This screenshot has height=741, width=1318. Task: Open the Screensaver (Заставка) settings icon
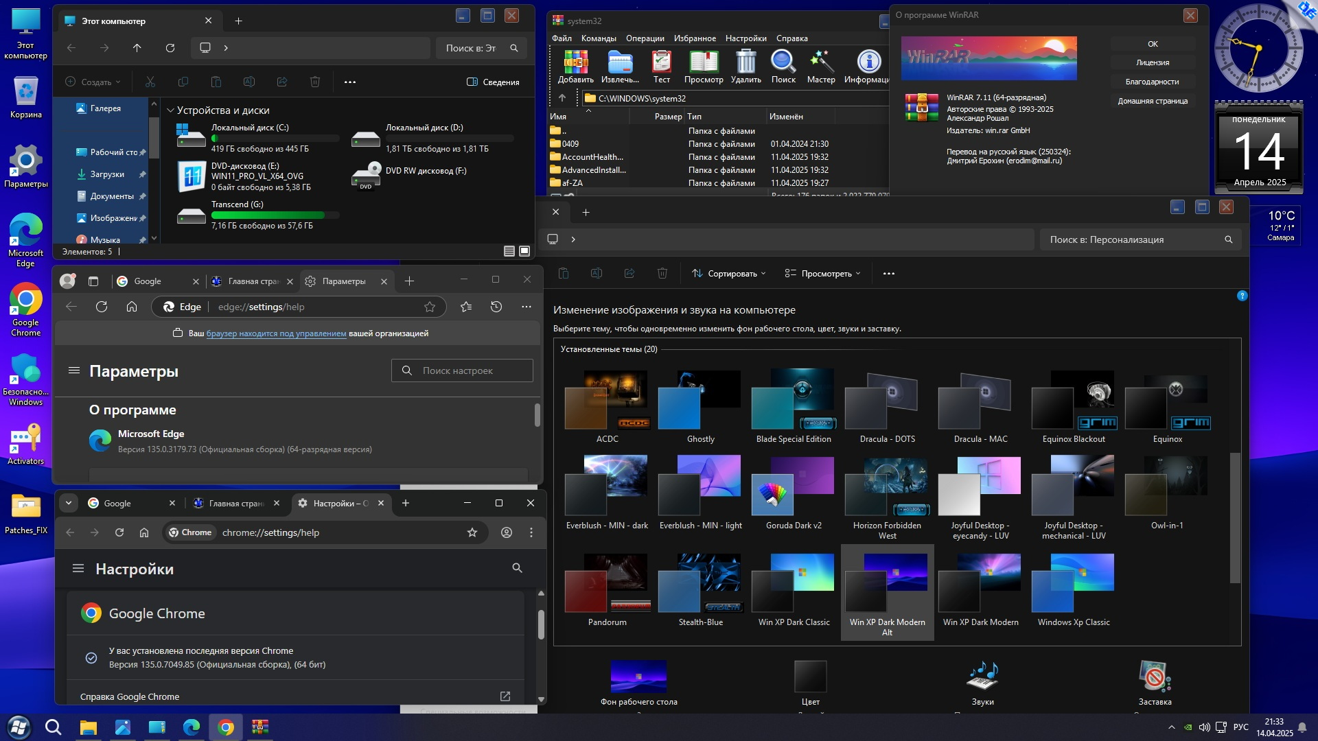(x=1155, y=677)
